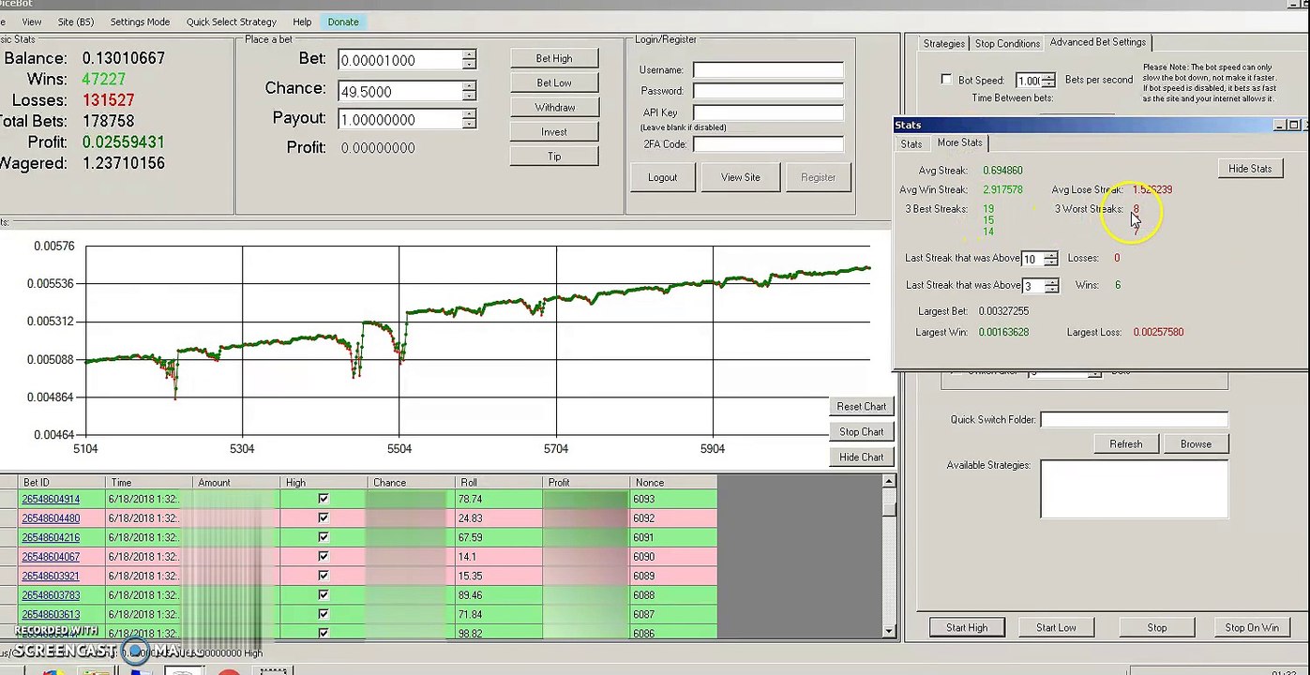
Task: Click the bet table scrollbar up arrow
Action: 889,482
